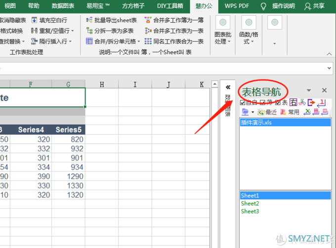Select the 慧办公 tab

pyautogui.click(x=204, y=6)
